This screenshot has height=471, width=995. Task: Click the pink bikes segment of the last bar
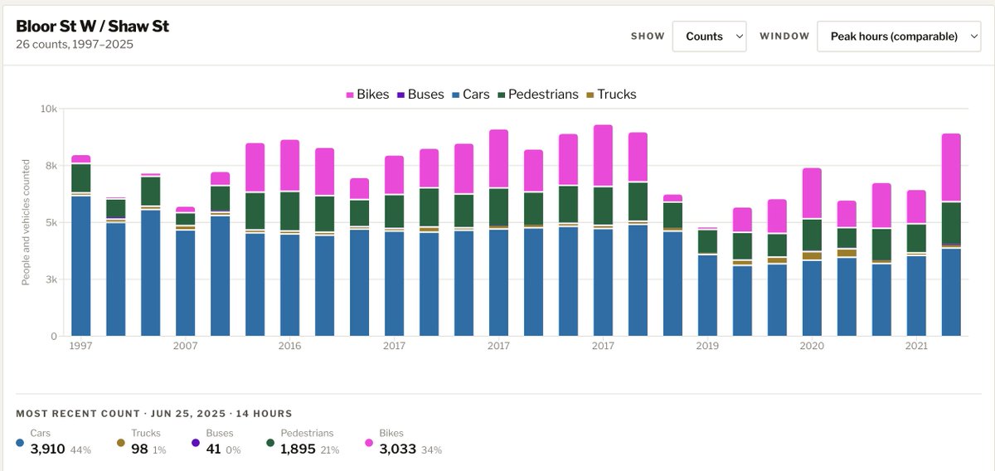(x=951, y=168)
